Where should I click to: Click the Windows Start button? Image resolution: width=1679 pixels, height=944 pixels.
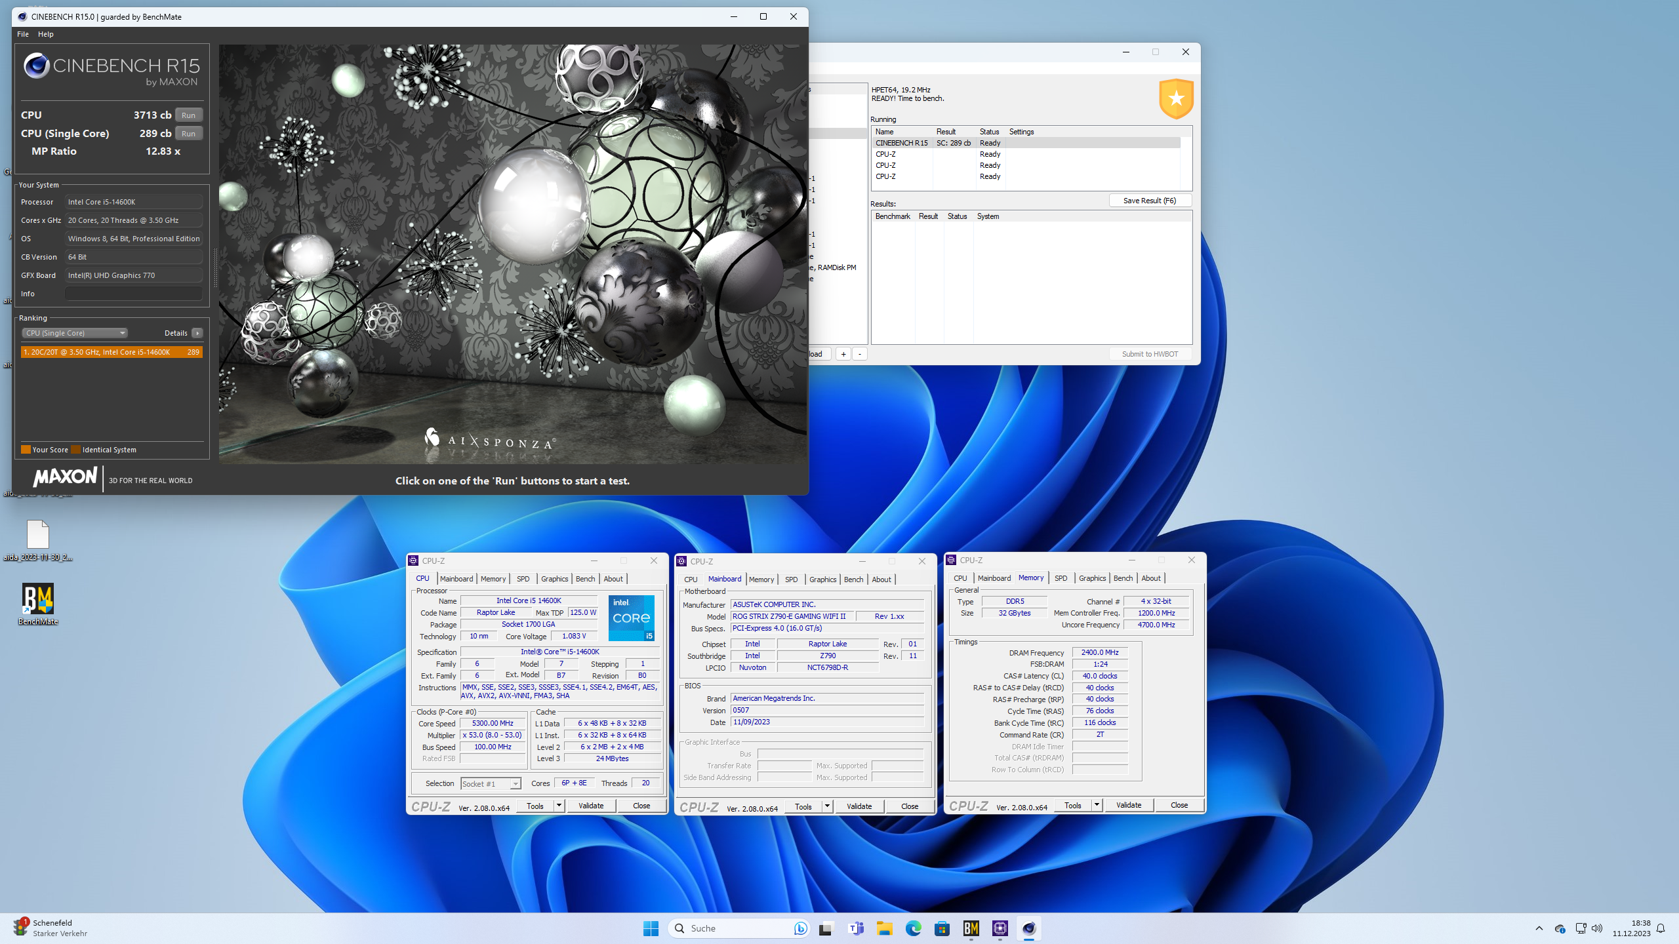click(x=650, y=928)
